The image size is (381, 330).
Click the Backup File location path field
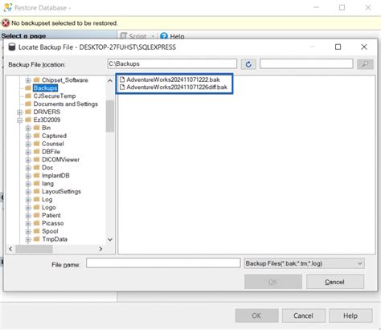click(172, 64)
